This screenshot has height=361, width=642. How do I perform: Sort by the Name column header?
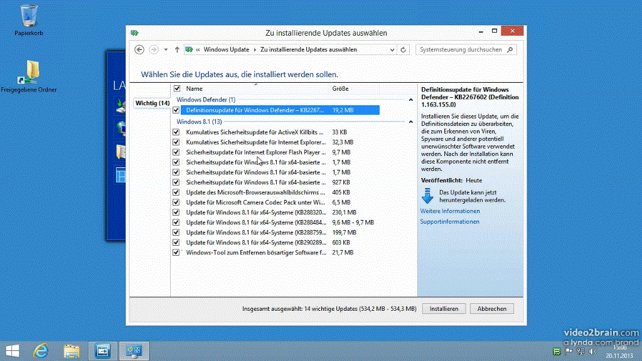point(195,88)
